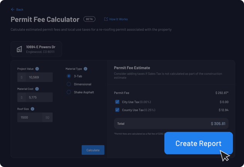Click the property building icon
Screen dimensions: 244x167
pyautogui.click(x=19, y=49)
